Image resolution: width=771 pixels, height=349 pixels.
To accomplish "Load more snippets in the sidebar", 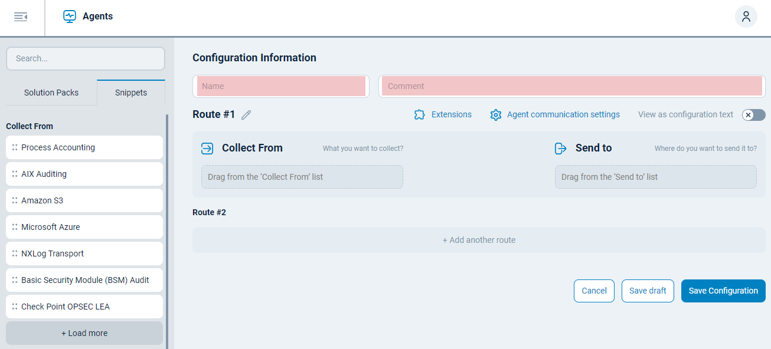I will 84,333.
